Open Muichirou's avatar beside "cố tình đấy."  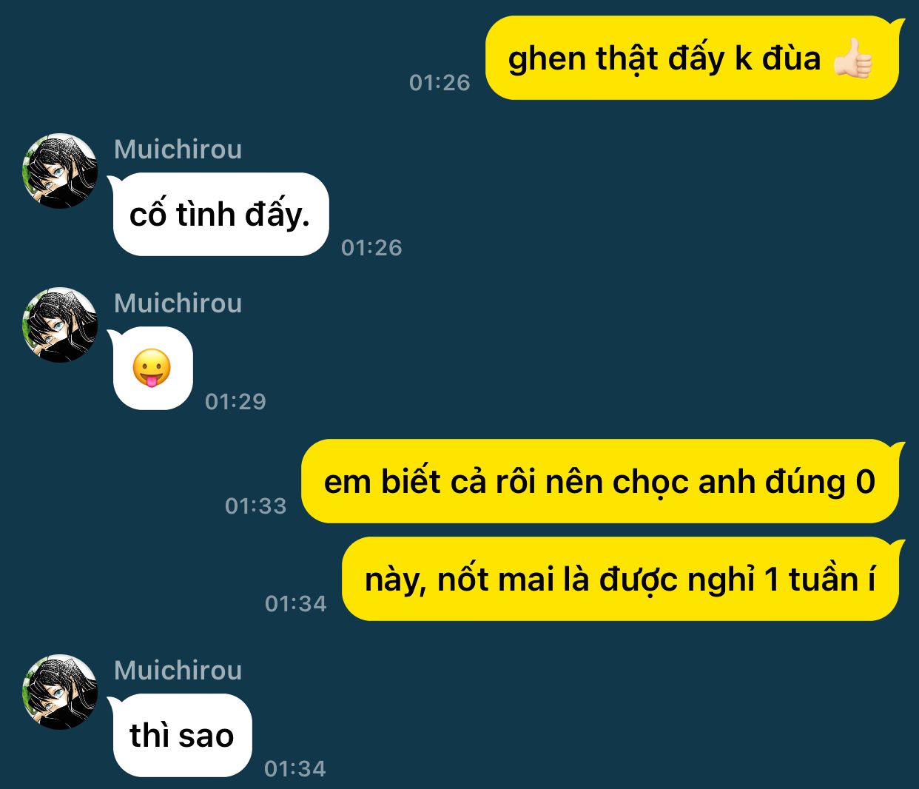(60, 171)
